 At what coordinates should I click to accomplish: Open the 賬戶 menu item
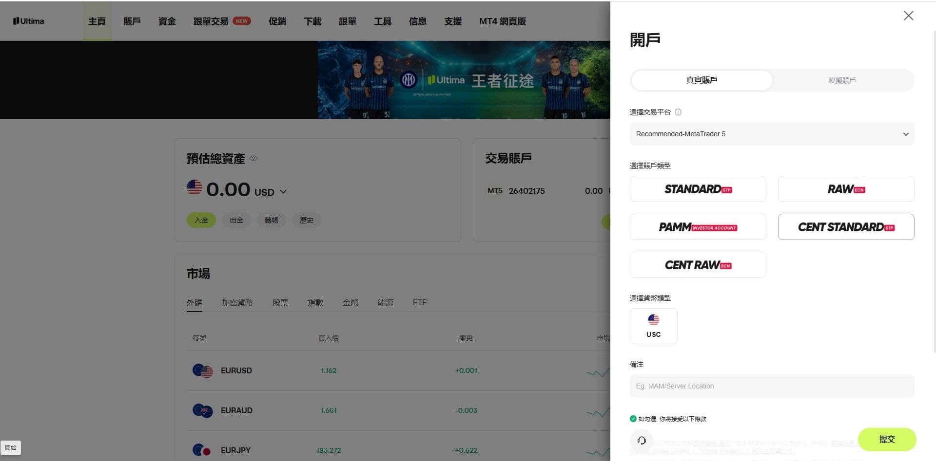coord(132,21)
